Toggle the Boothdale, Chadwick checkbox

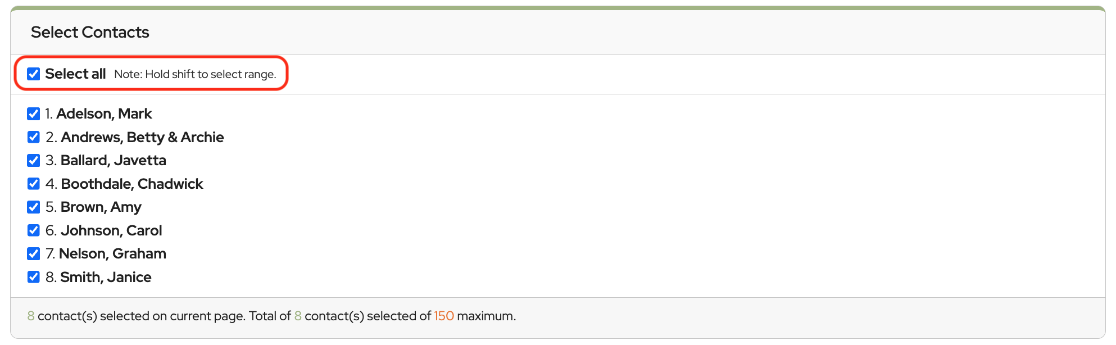pos(34,184)
